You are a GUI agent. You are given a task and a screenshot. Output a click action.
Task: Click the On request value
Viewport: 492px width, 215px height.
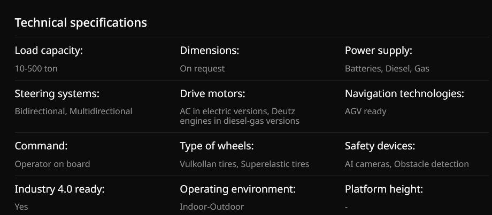click(x=202, y=69)
